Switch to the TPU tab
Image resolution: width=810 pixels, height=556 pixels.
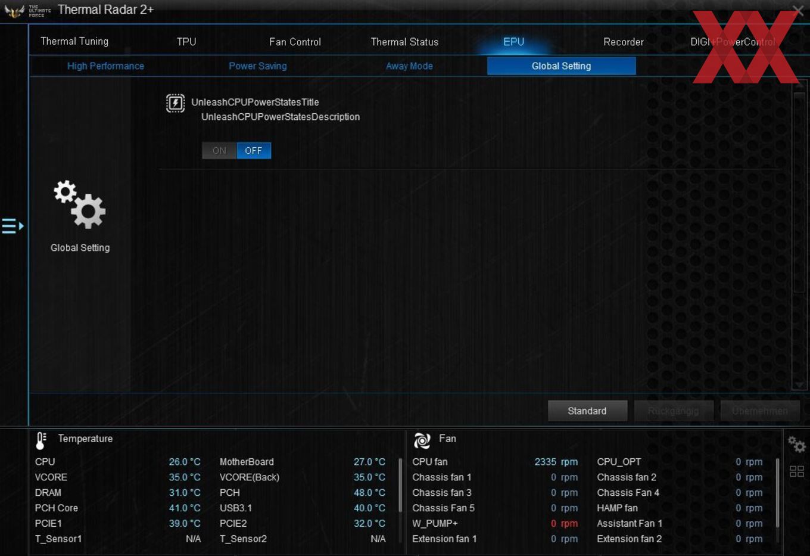pos(186,42)
